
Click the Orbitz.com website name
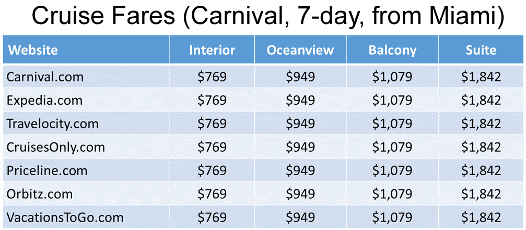click(39, 194)
